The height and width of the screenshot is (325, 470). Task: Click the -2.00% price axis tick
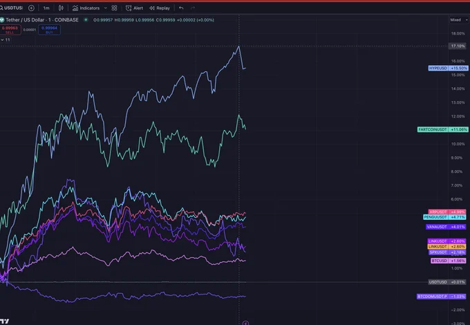click(x=458, y=310)
